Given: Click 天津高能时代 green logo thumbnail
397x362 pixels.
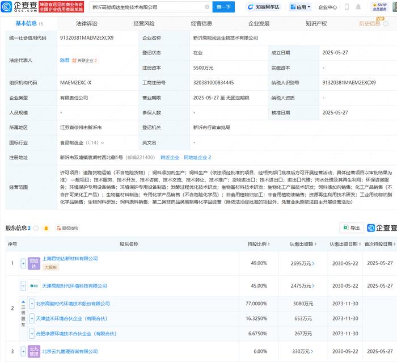Looking at the screenshot, I should [x=34, y=286].
